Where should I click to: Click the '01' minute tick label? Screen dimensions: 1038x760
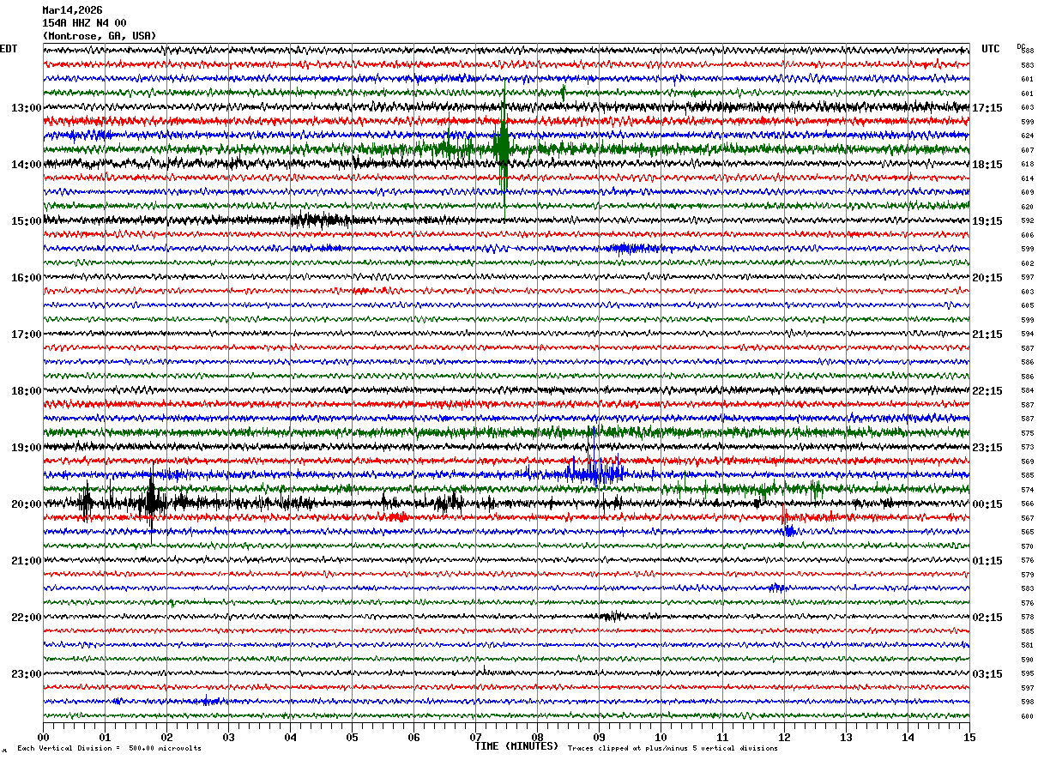(105, 737)
